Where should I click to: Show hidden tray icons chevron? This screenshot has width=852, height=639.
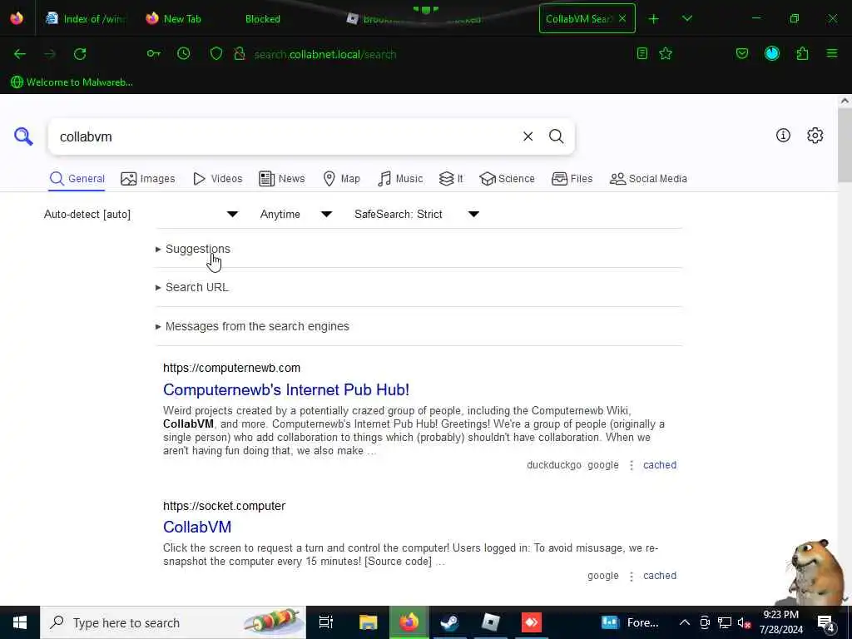[x=685, y=622]
